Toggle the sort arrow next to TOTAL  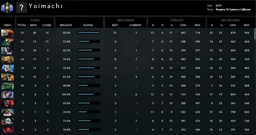[x=28, y=25]
